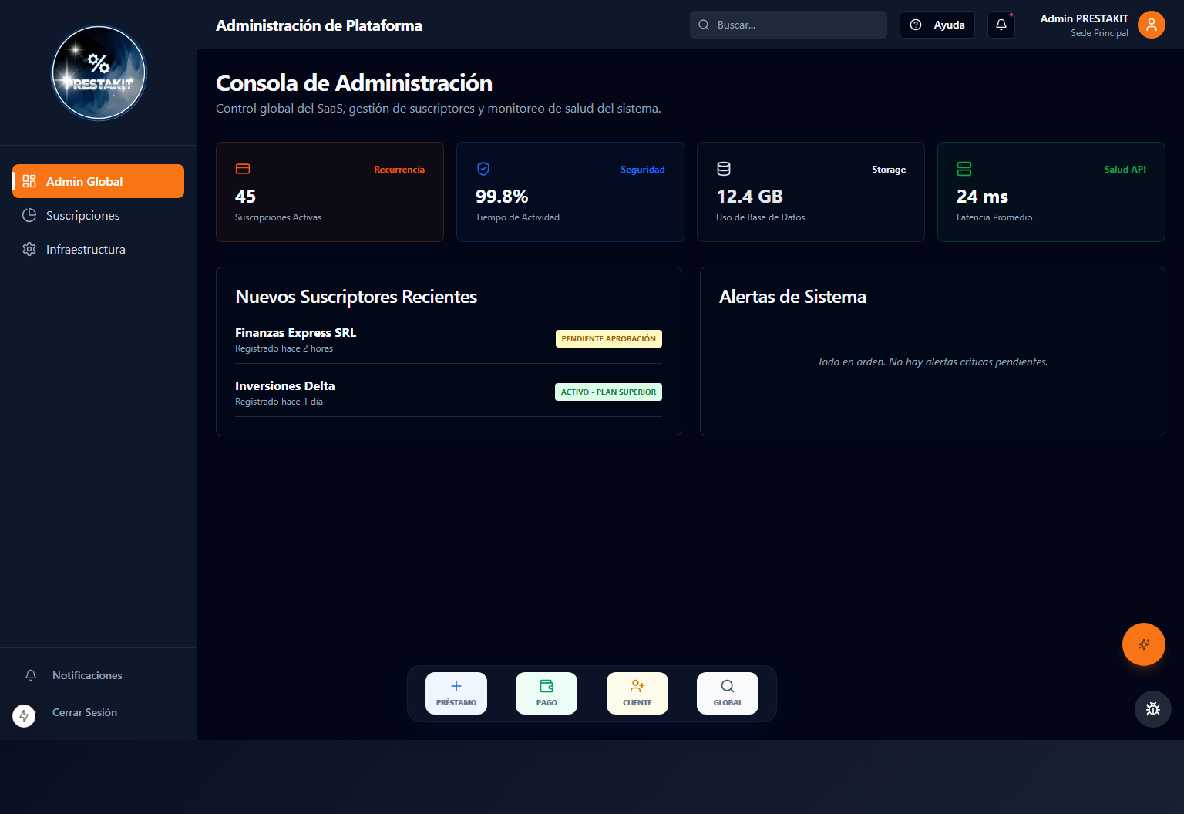Open Admin Global section
The height and width of the screenshot is (814, 1184).
click(99, 181)
